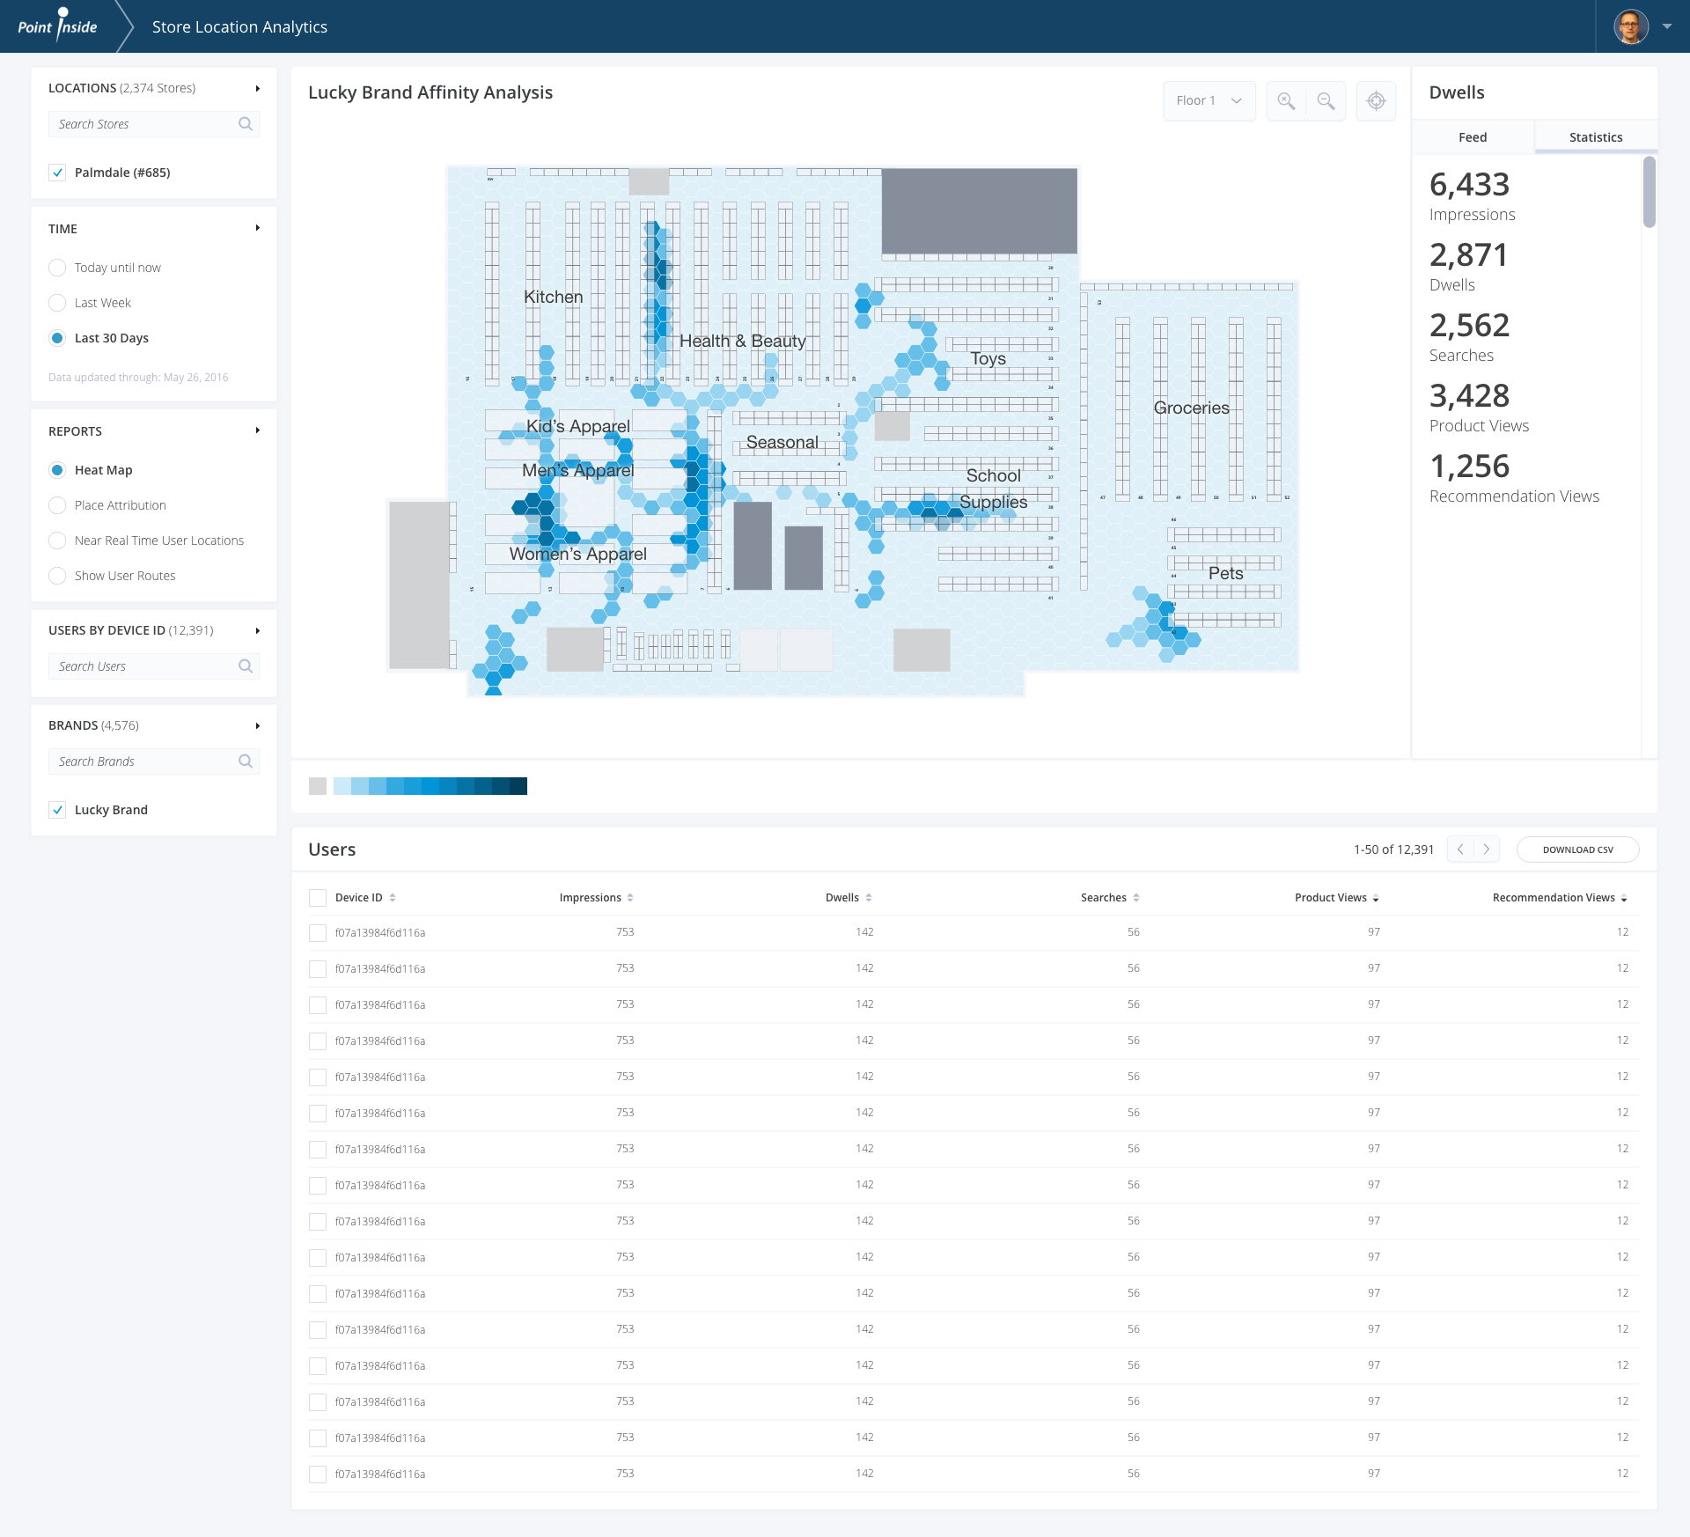
Task: Click the gray legend swatch
Action: [318, 786]
